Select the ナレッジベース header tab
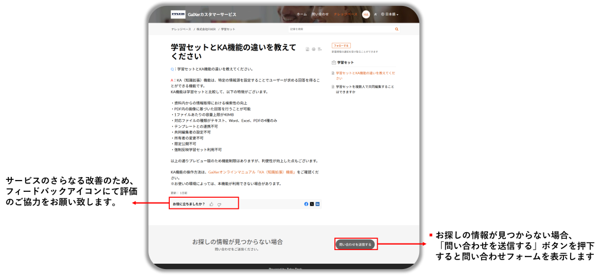The height and width of the screenshot is (275, 608). coord(345,14)
